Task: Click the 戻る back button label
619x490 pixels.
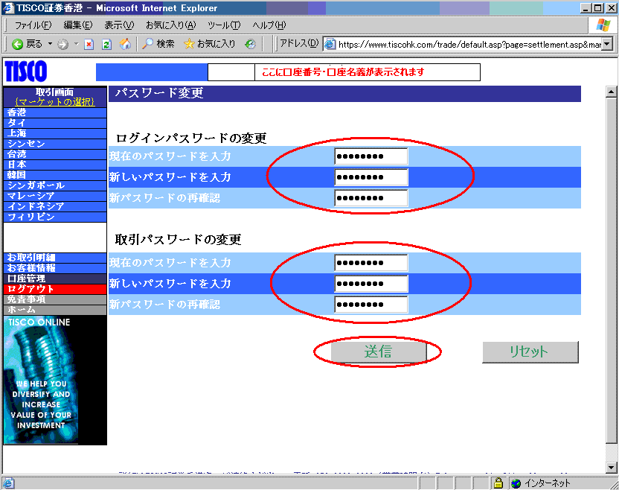Action: point(34,44)
